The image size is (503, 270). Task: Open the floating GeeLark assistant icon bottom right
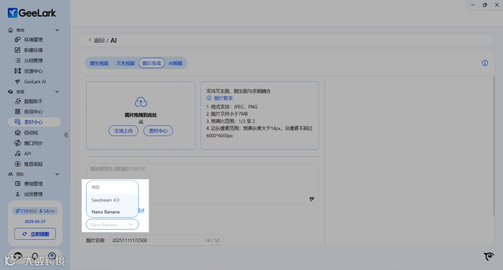[489, 256]
